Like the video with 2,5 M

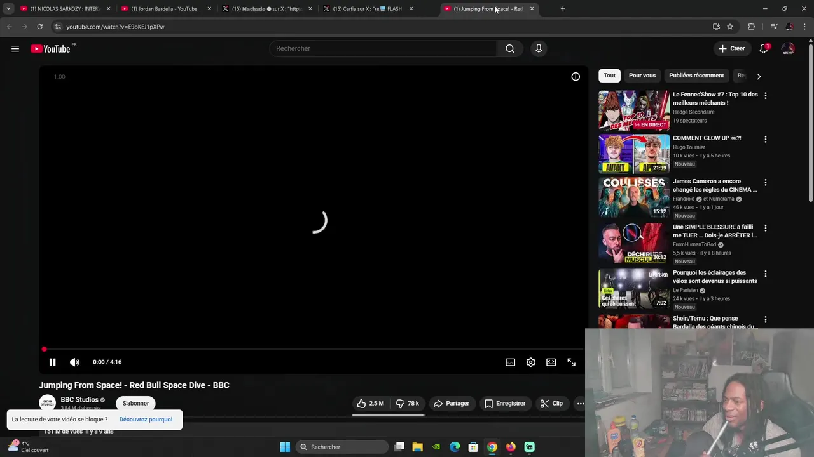370,404
